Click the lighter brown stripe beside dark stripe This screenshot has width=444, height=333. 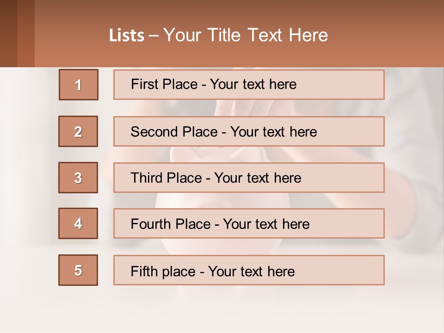(26, 33)
